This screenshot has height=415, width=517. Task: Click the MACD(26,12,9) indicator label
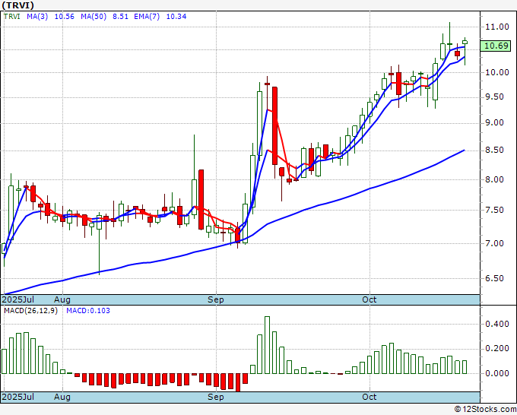[x=30, y=311]
